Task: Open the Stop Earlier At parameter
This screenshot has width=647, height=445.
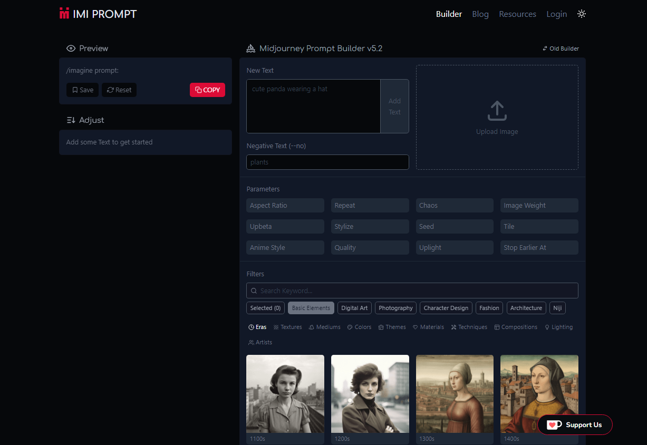Action: tap(539, 248)
